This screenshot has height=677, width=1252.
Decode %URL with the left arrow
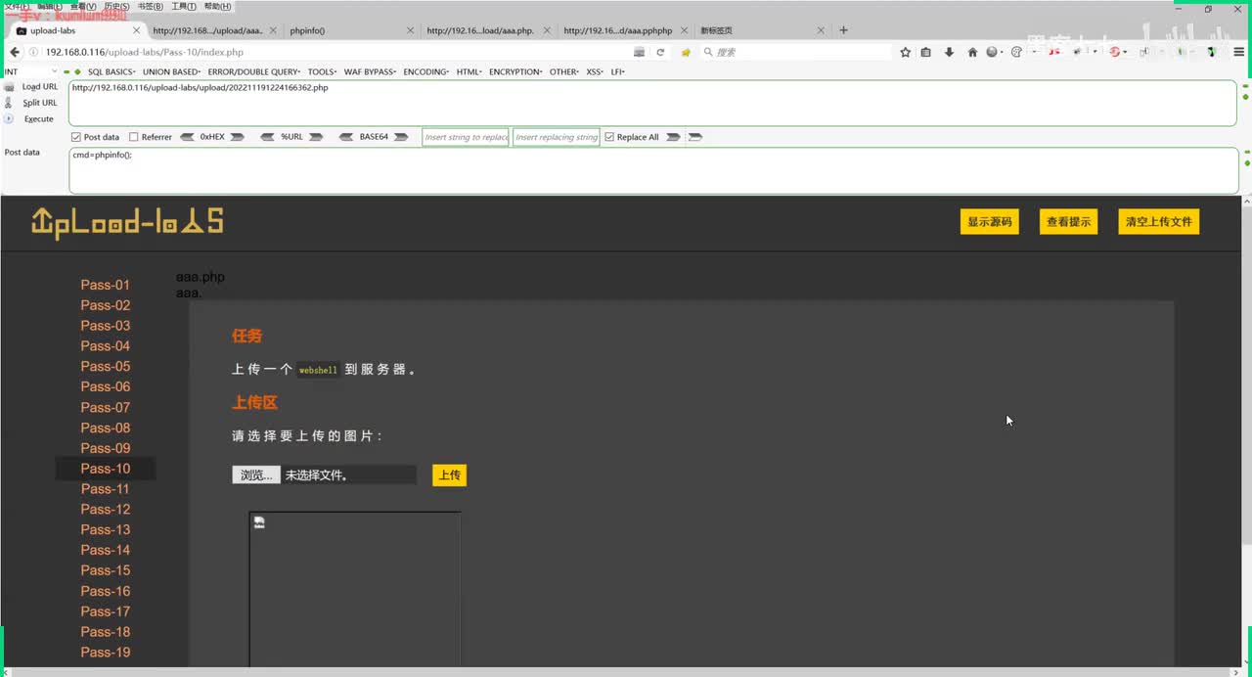(268, 137)
